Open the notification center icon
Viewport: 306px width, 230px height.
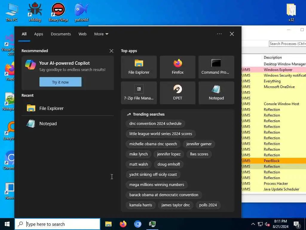(x=297, y=224)
